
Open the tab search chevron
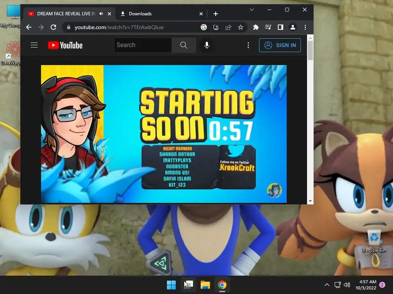point(252,10)
